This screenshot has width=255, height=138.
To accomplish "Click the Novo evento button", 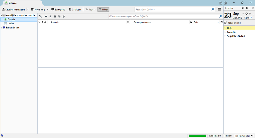I will point(233,23).
